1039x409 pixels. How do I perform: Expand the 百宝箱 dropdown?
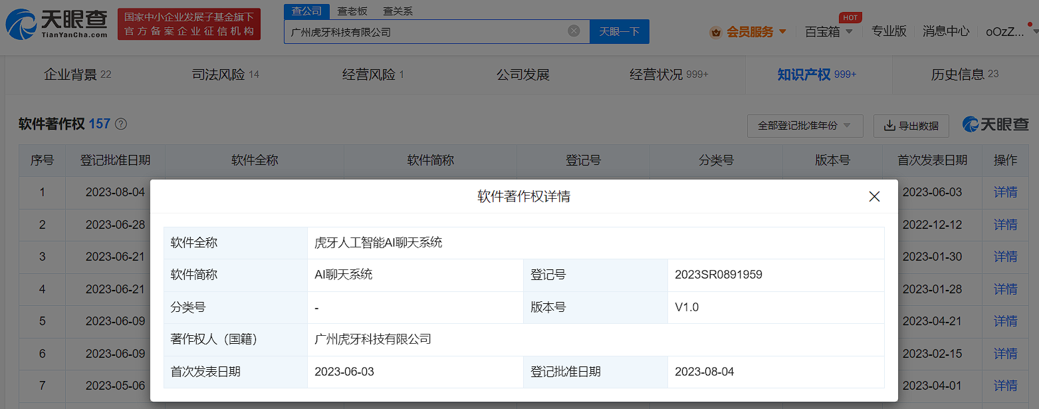click(x=849, y=31)
